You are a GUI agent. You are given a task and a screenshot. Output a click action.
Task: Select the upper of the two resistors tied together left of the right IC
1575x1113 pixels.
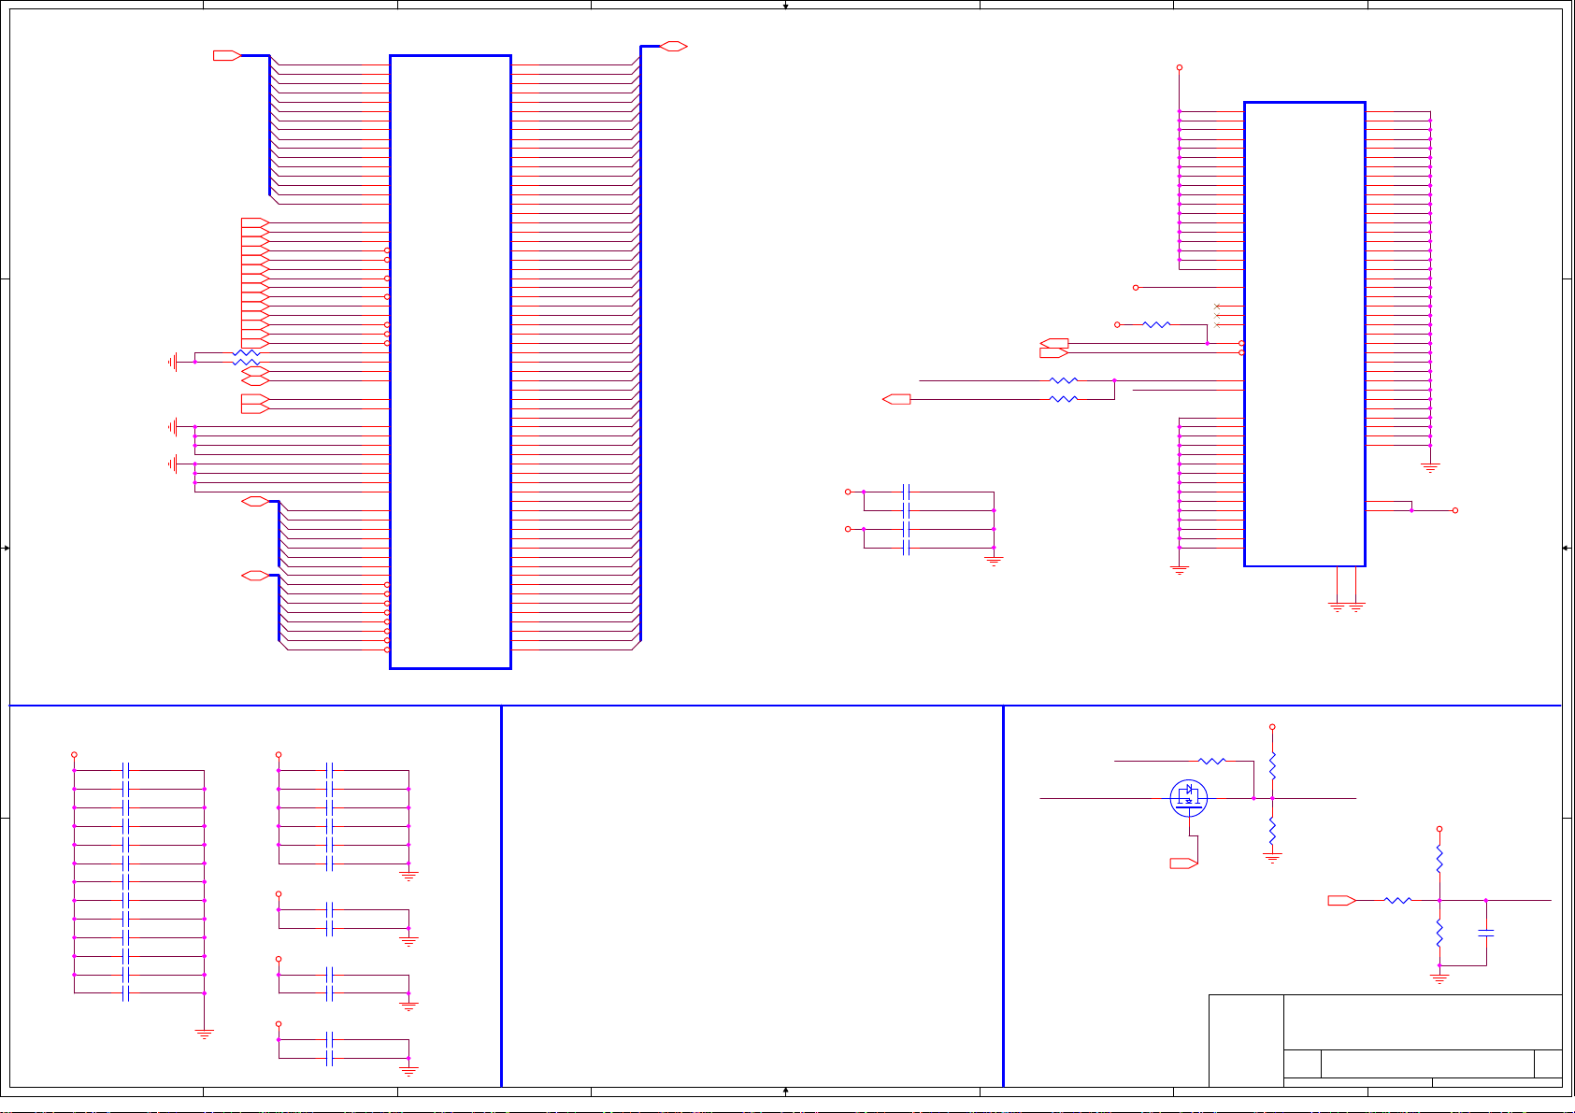point(1064,380)
